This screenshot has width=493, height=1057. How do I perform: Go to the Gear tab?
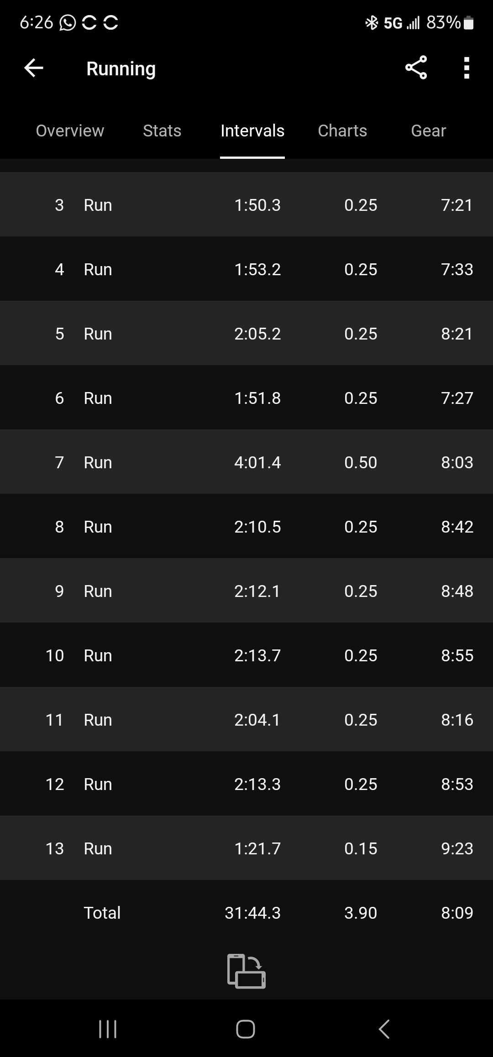pos(428,131)
